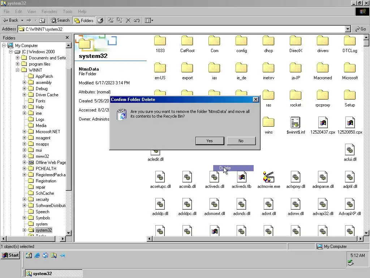Select Offline Web Pages in the tree

51,163
